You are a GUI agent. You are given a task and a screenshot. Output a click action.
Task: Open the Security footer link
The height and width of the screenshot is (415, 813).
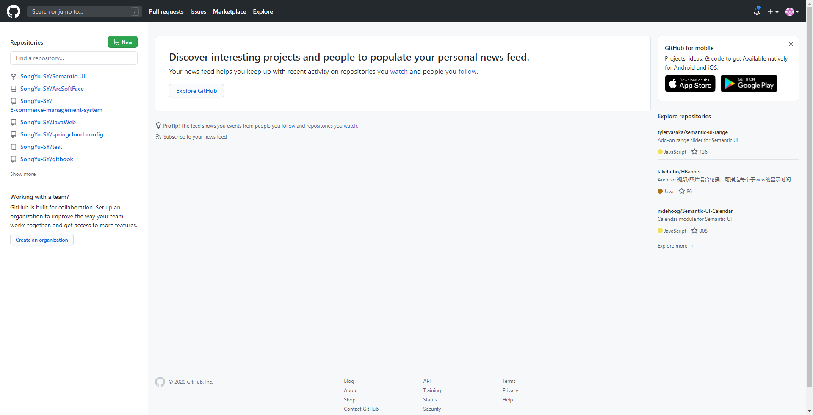click(432, 409)
